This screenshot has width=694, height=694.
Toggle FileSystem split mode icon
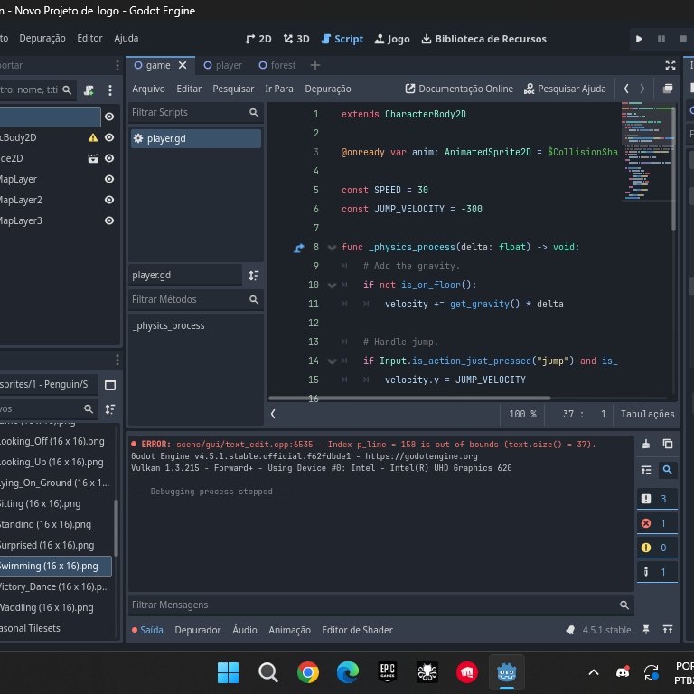click(109, 385)
